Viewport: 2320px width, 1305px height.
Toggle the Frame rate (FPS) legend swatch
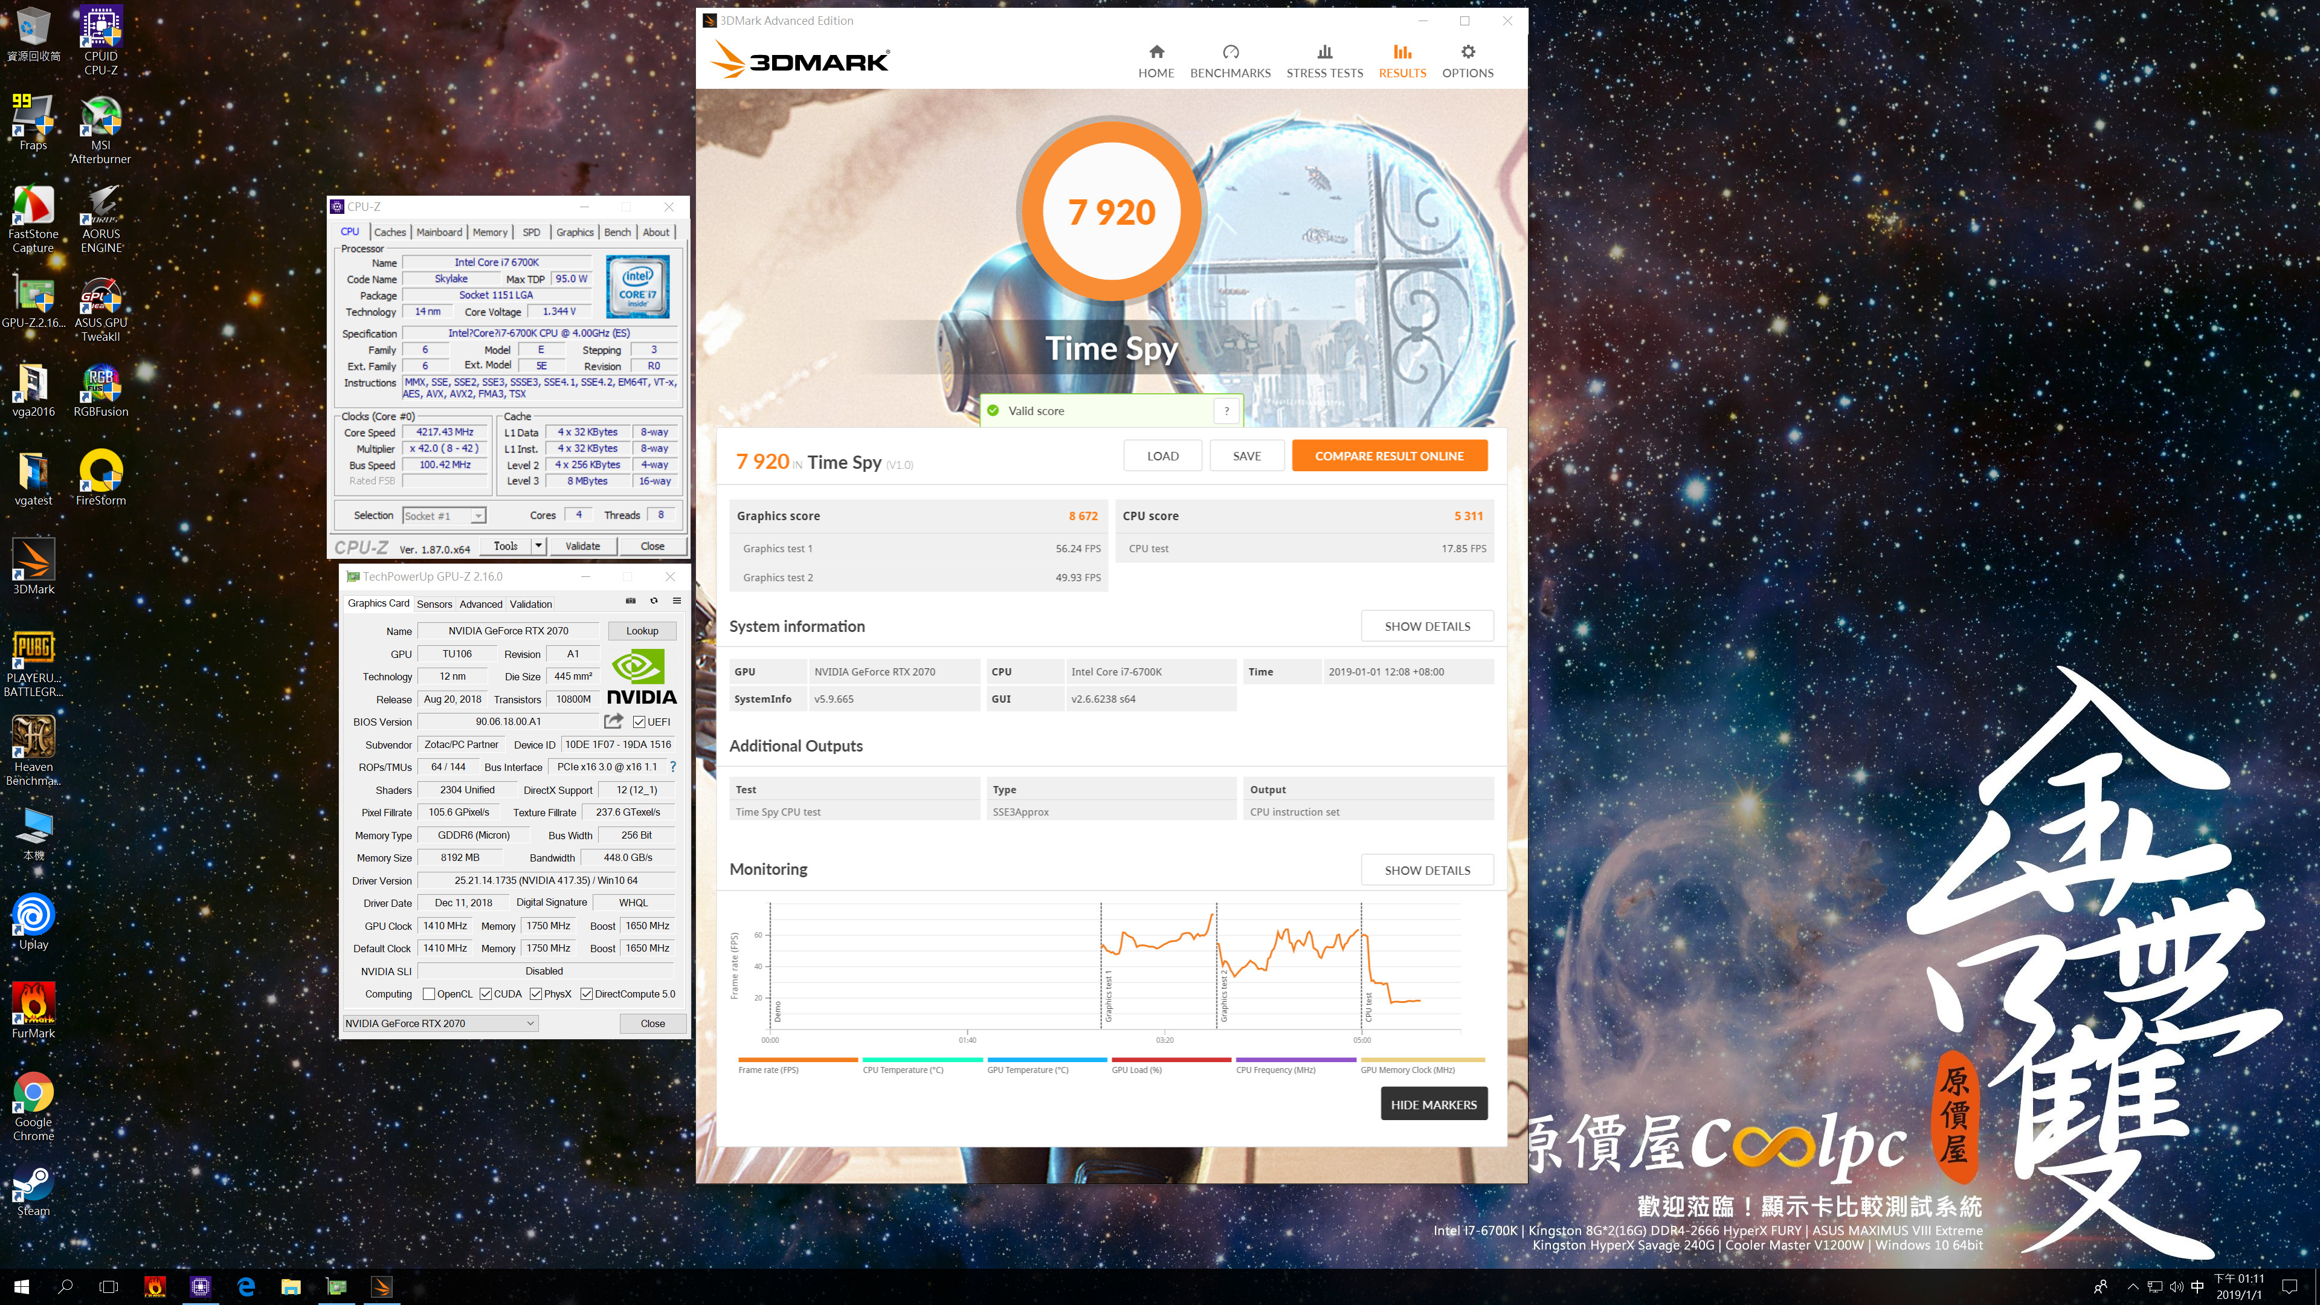click(x=797, y=1060)
